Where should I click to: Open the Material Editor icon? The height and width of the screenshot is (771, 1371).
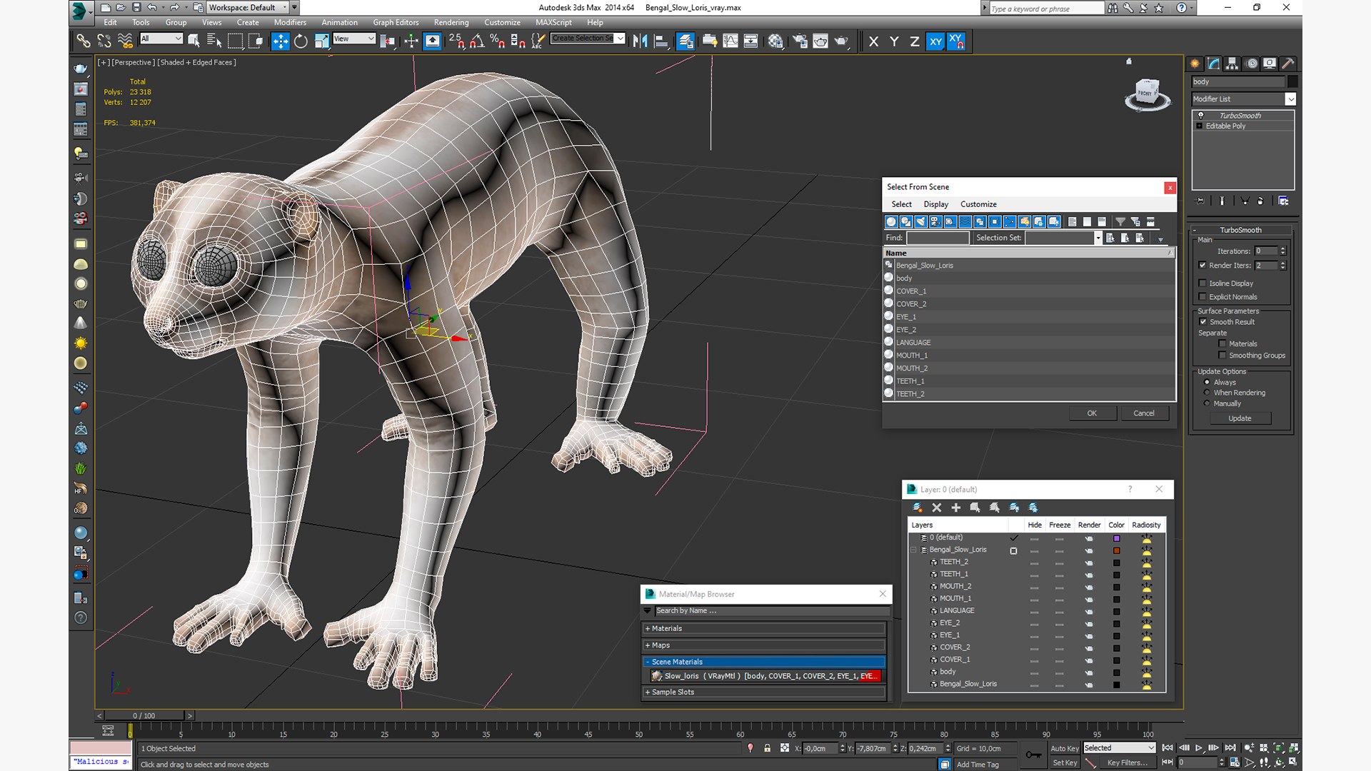point(775,41)
